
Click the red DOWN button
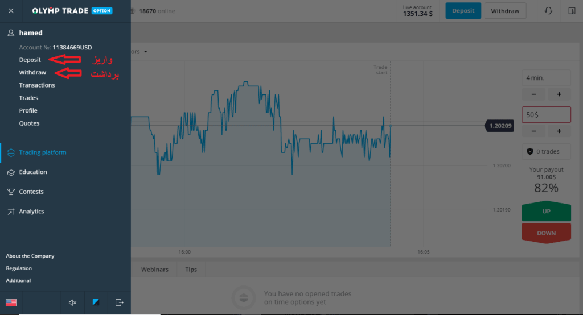pos(546,233)
